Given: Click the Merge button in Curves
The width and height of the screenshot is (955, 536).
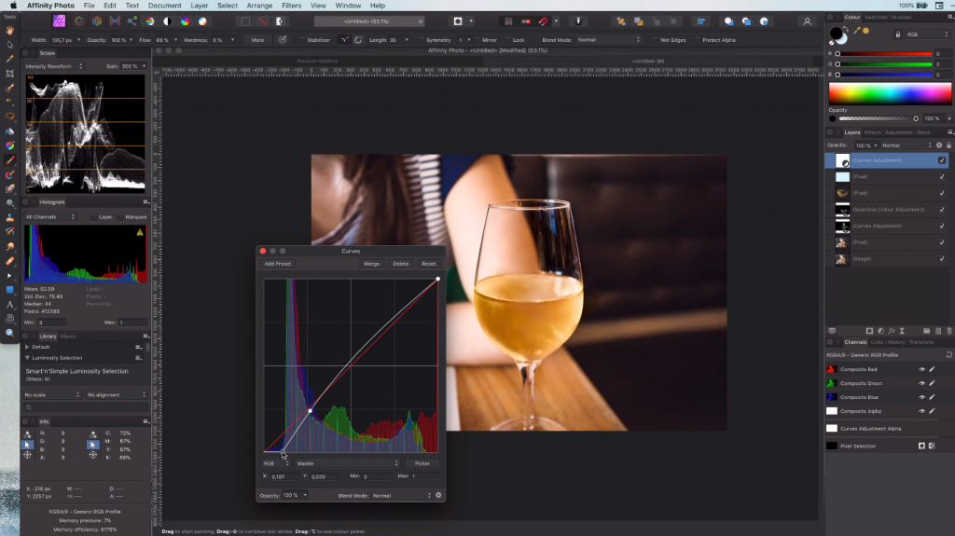Looking at the screenshot, I should [371, 264].
